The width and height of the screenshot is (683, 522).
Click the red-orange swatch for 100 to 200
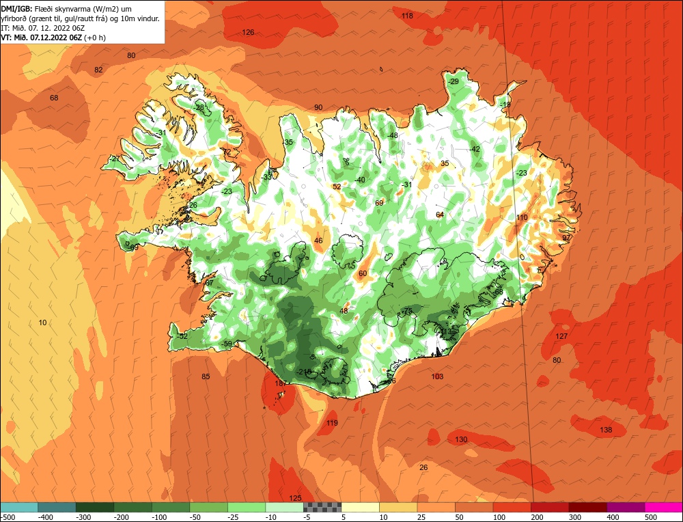pos(512,507)
